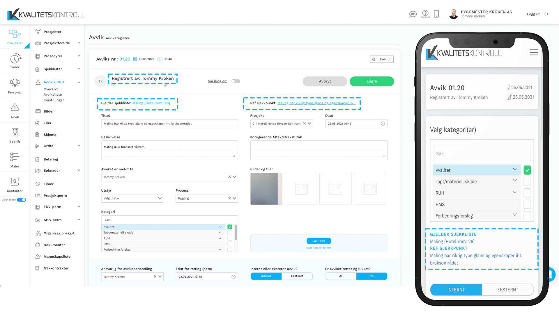559x314 pixels.
Task: Open the Bilder menu item
Action: pos(49,111)
